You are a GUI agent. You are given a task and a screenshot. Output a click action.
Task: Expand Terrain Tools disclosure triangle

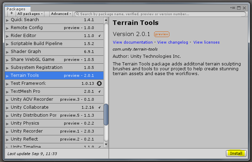(7, 76)
